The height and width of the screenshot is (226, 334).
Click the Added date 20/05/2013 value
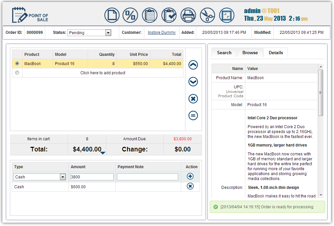click(224, 33)
